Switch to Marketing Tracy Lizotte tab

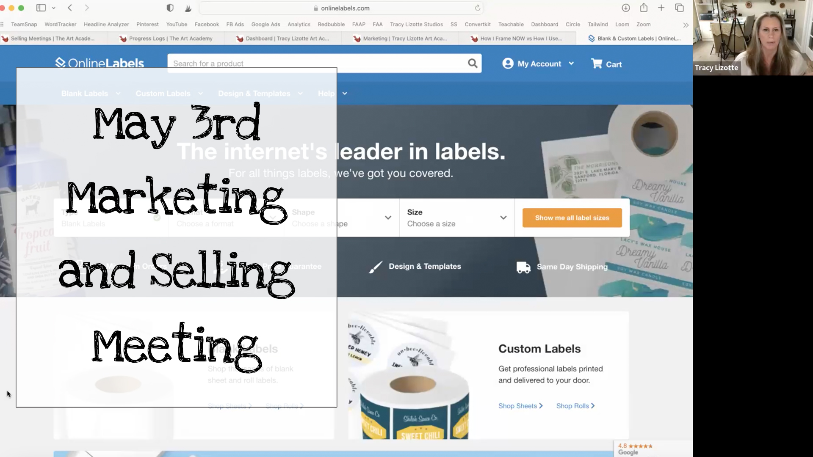point(400,39)
